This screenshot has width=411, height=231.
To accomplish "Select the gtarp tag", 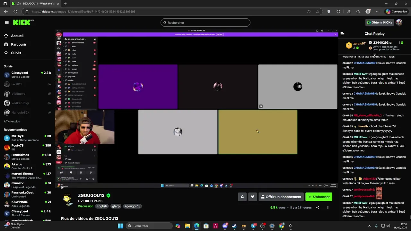I will click(x=116, y=206).
